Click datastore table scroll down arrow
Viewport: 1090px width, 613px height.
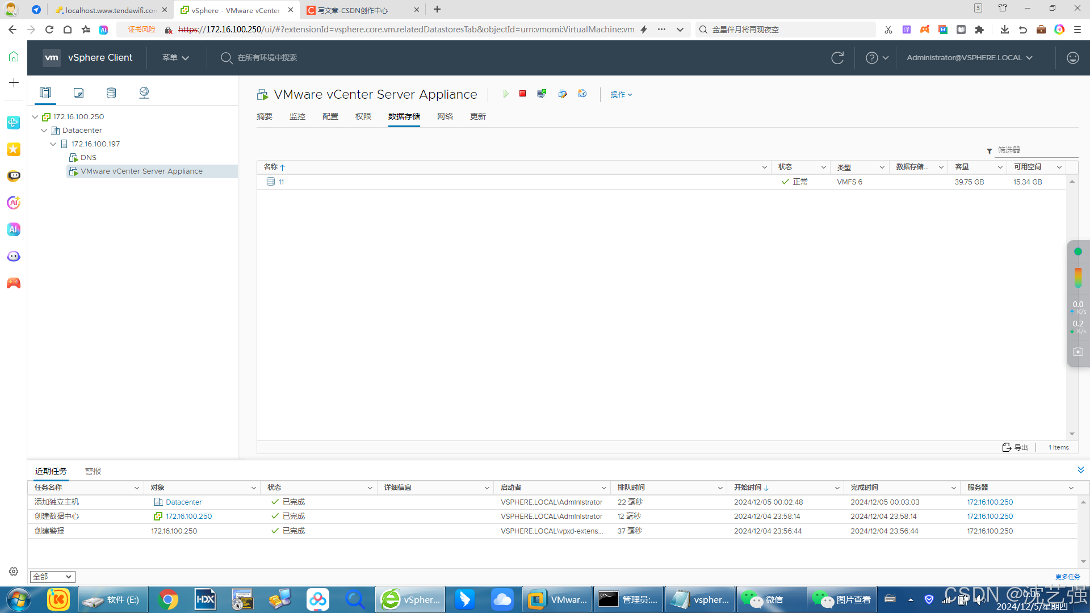pos(1072,434)
